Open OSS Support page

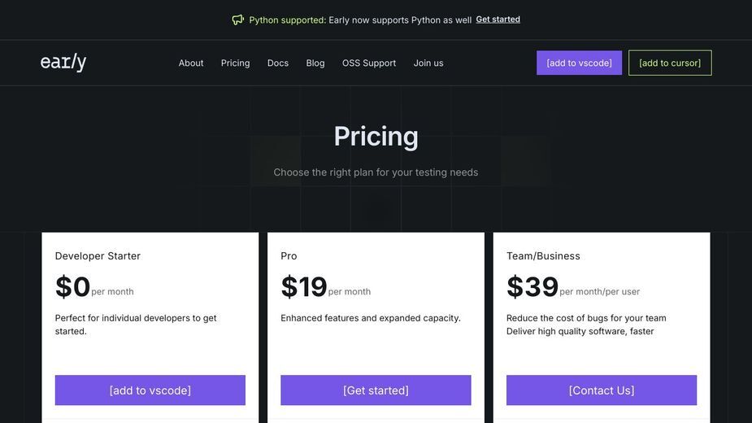pos(369,63)
